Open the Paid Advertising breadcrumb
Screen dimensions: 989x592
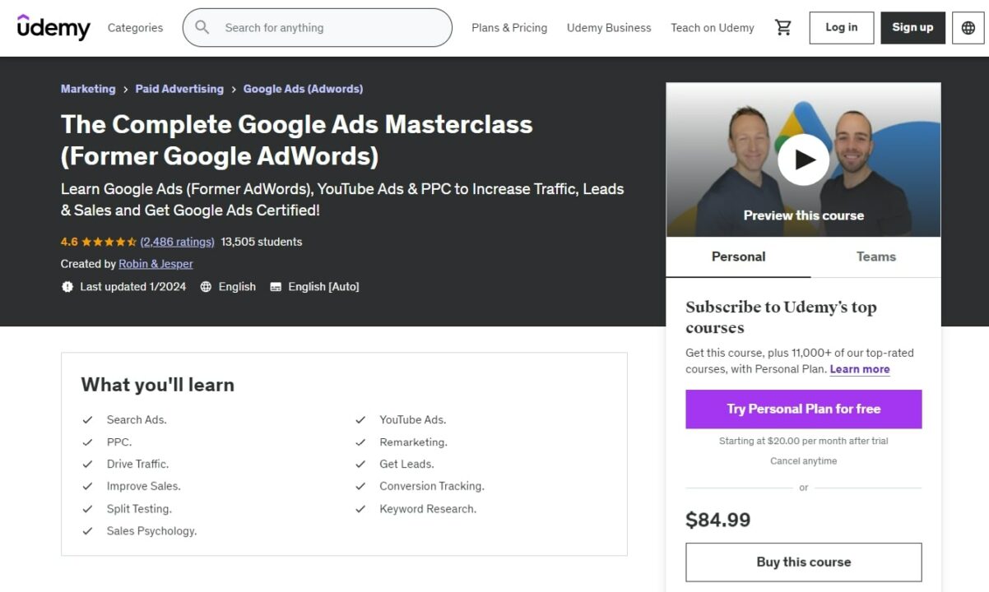click(x=179, y=89)
